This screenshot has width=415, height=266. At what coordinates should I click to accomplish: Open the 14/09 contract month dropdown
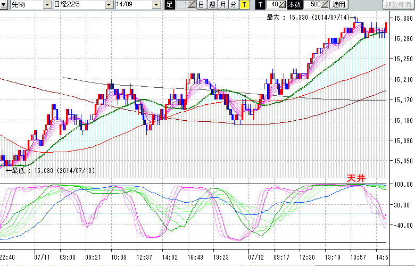[156, 5]
